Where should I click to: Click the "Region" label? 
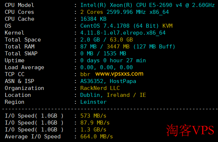point(15,102)
